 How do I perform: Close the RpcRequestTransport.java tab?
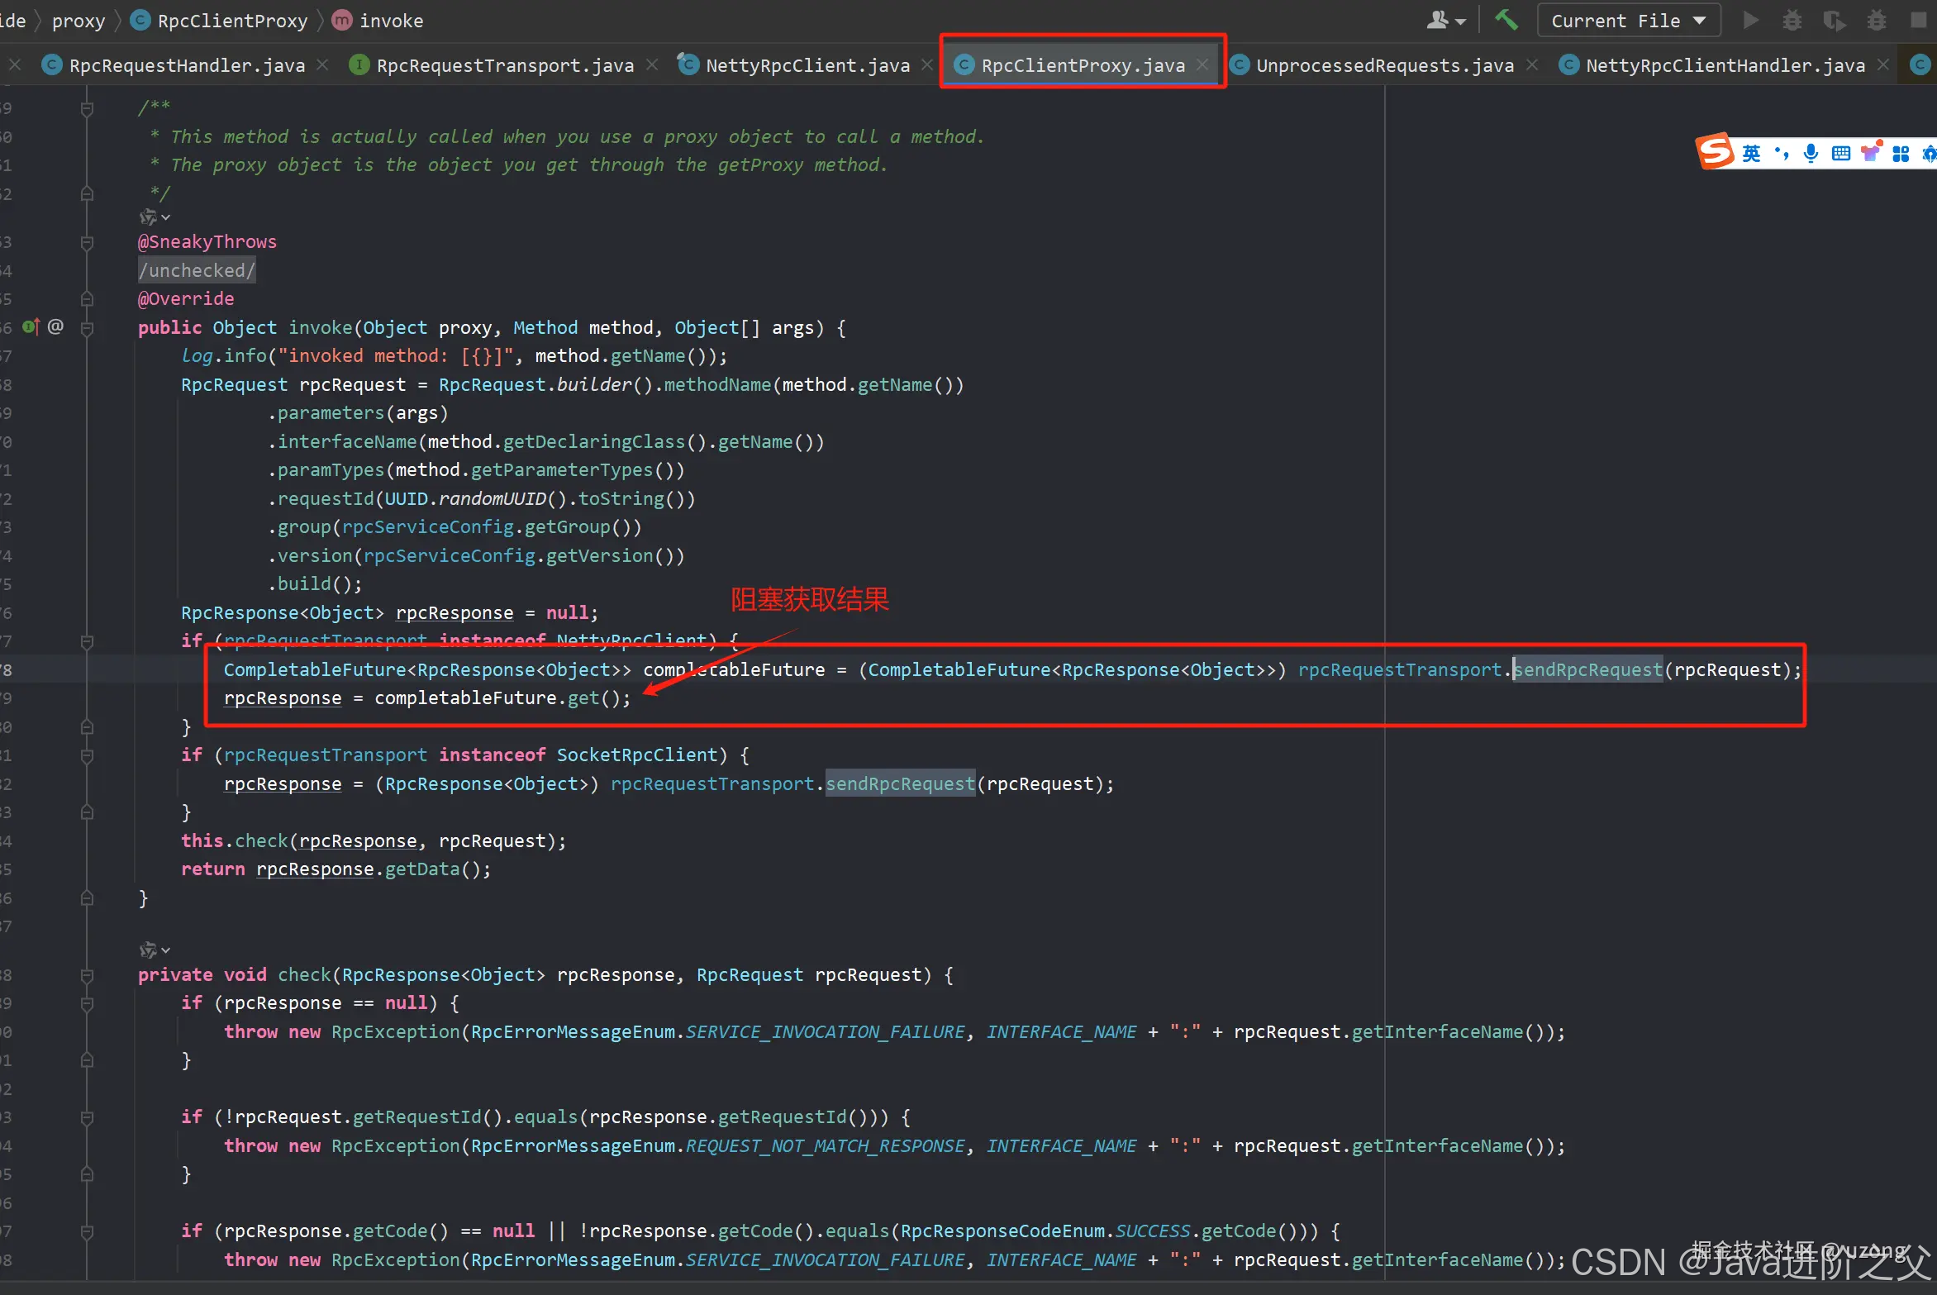click(x=652, y=64)
